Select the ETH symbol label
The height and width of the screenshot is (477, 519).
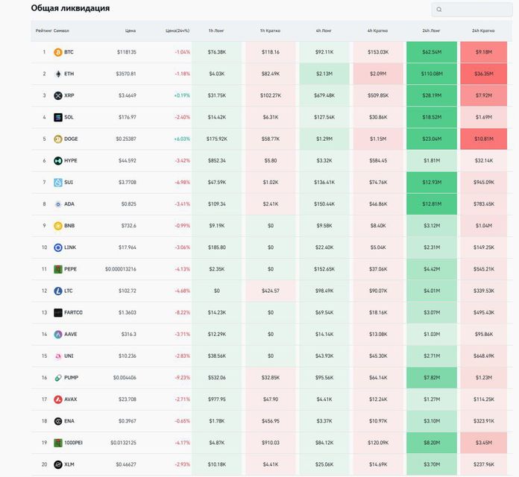pyautogui.click(x=69, y=74)
